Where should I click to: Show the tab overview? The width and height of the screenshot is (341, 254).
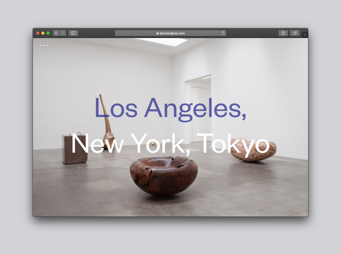point(295,33)
